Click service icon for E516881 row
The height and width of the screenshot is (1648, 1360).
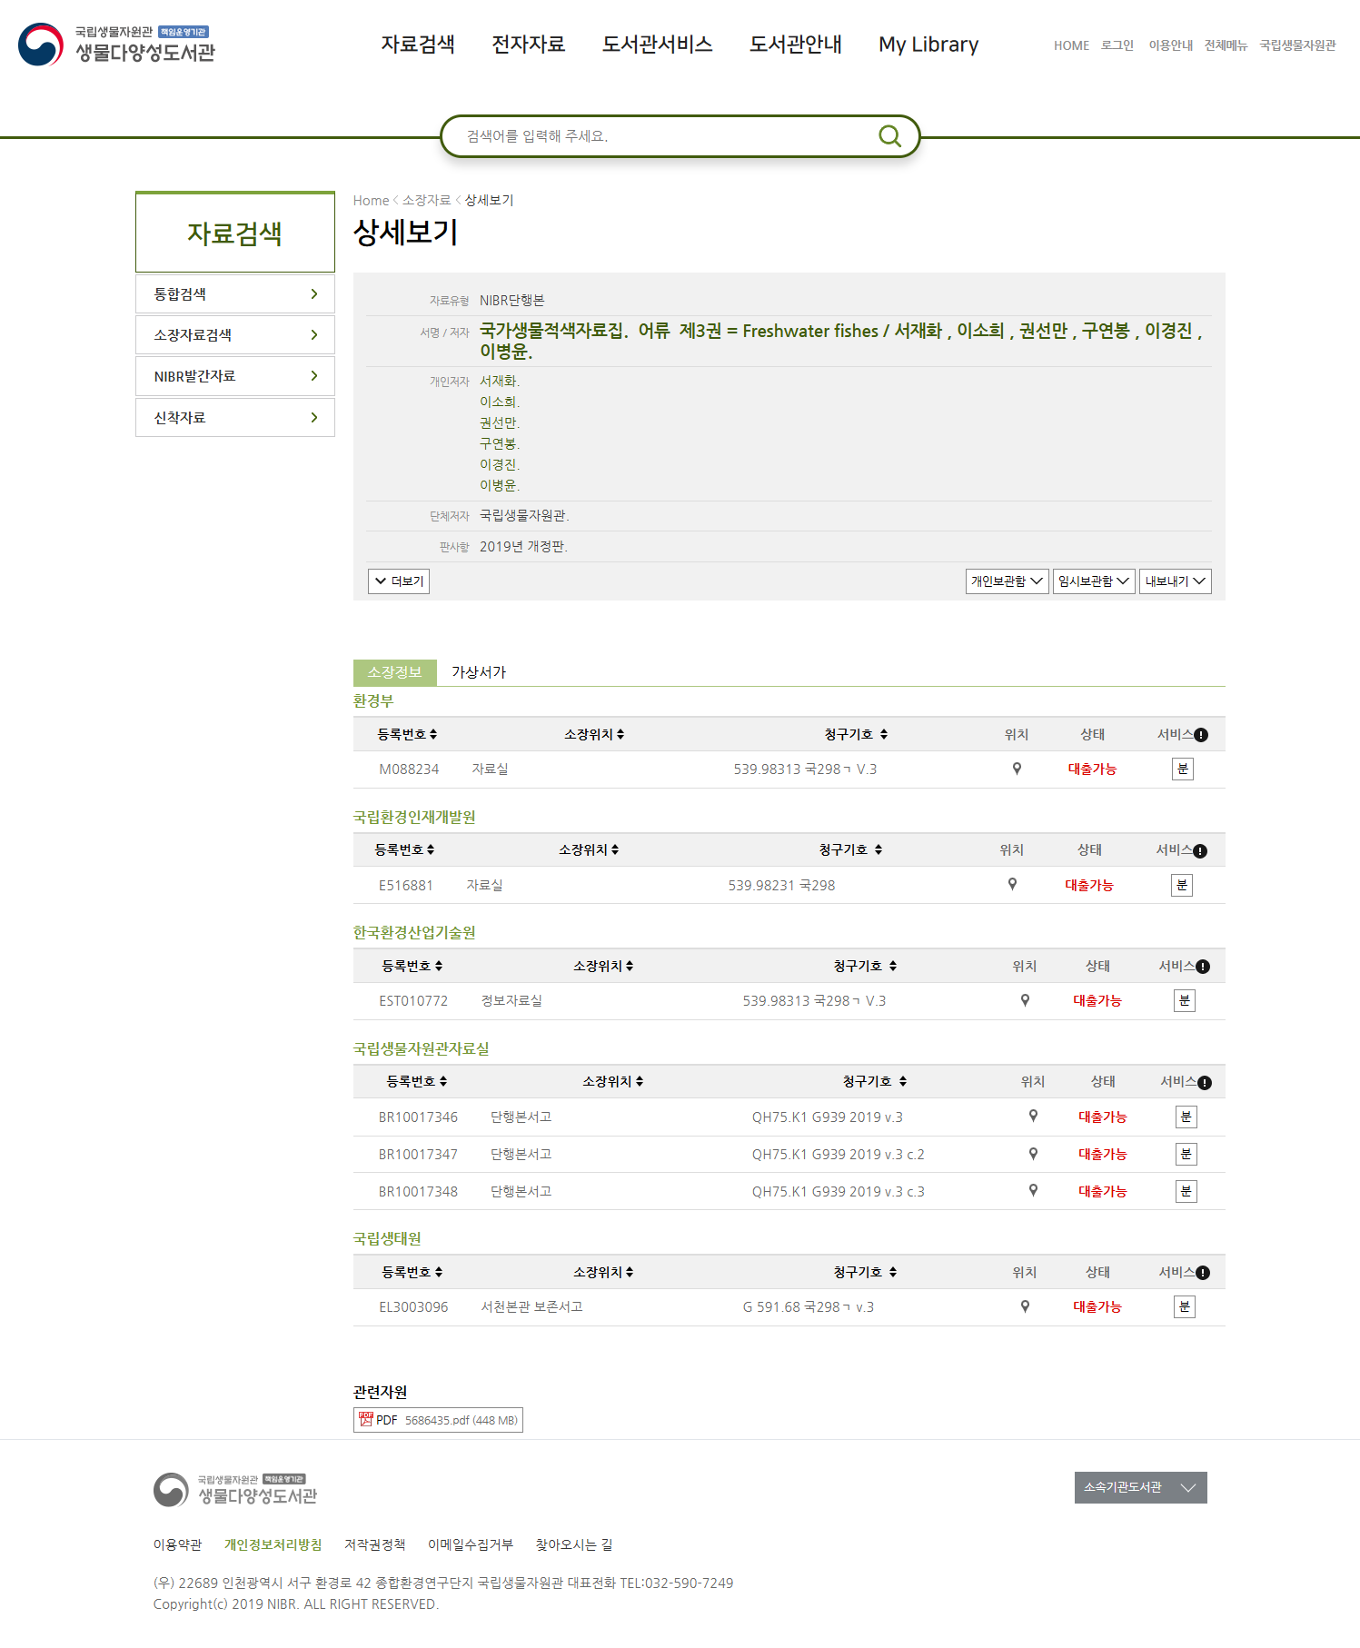point(1181,885)
